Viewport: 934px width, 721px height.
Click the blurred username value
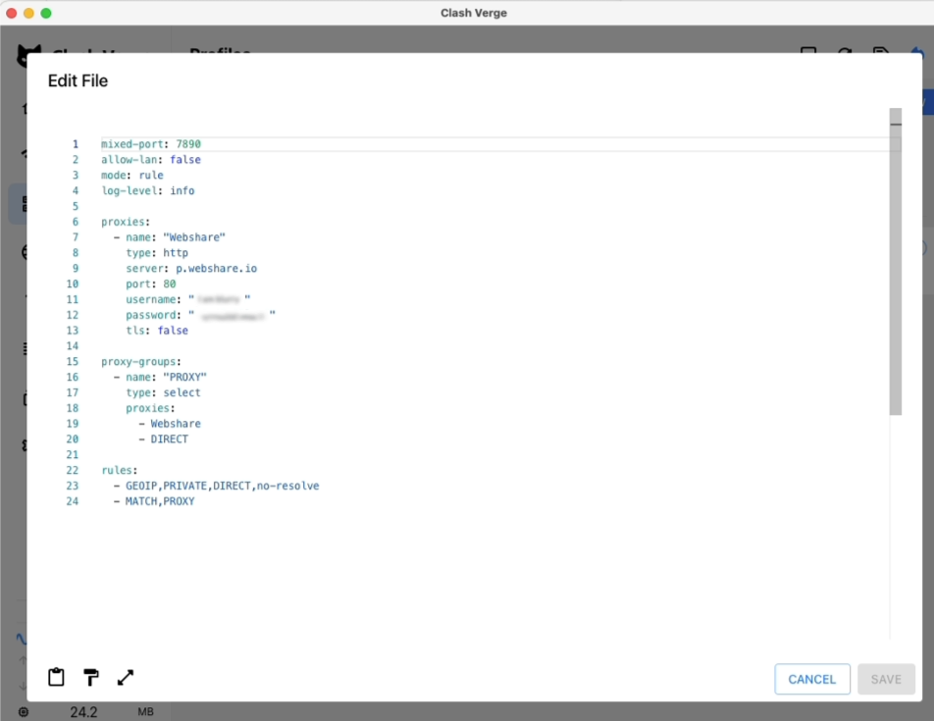point(219,299)
